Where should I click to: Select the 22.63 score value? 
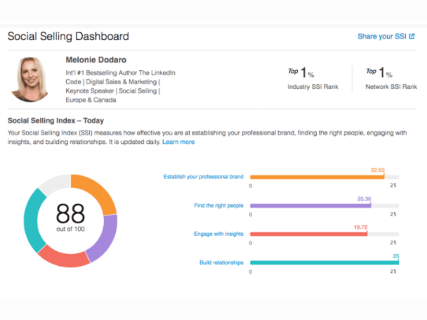tap(379, 169)
